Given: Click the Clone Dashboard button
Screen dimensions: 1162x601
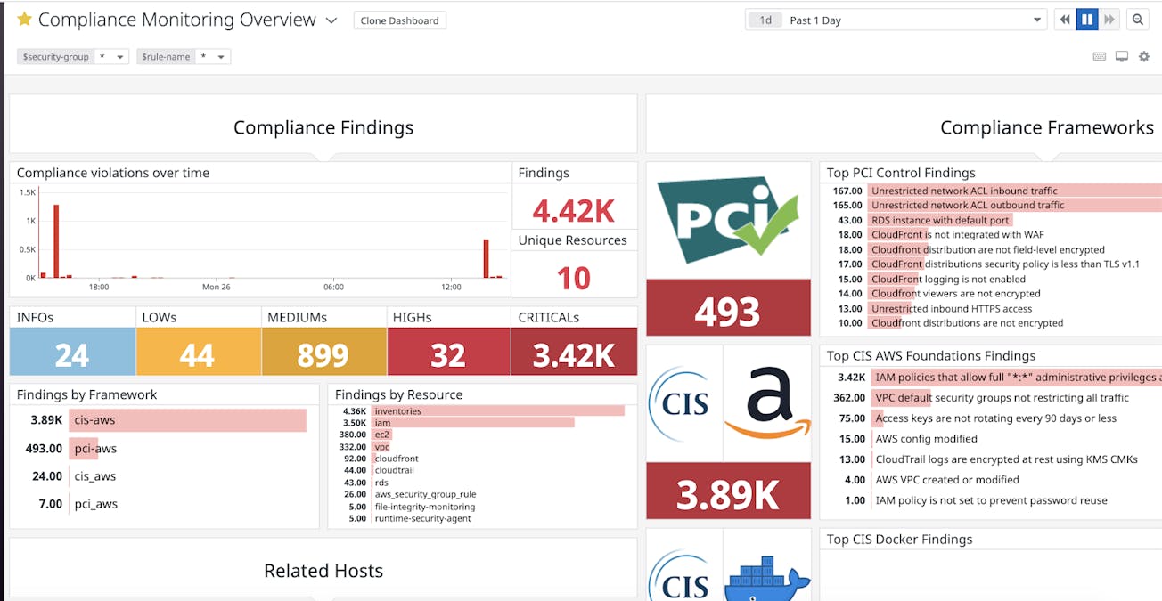Looking at the screenshot, I should (399, 20).
